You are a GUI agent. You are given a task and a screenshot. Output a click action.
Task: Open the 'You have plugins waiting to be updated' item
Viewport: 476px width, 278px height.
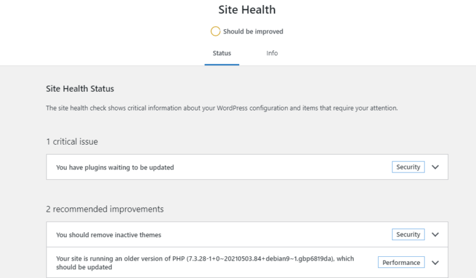pos(247,167)
